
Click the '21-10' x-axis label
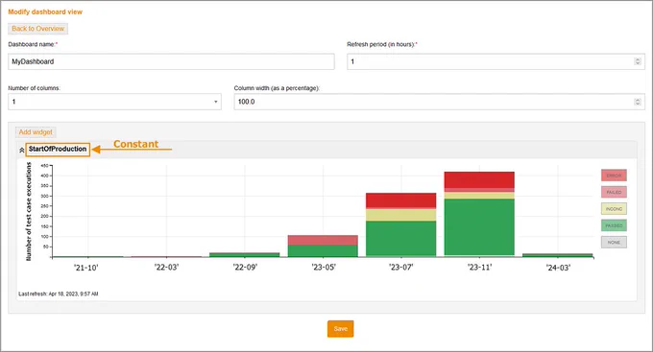[86, 268]
